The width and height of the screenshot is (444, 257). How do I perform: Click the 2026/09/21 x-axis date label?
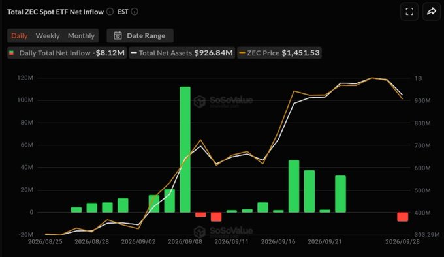(325, 242)
